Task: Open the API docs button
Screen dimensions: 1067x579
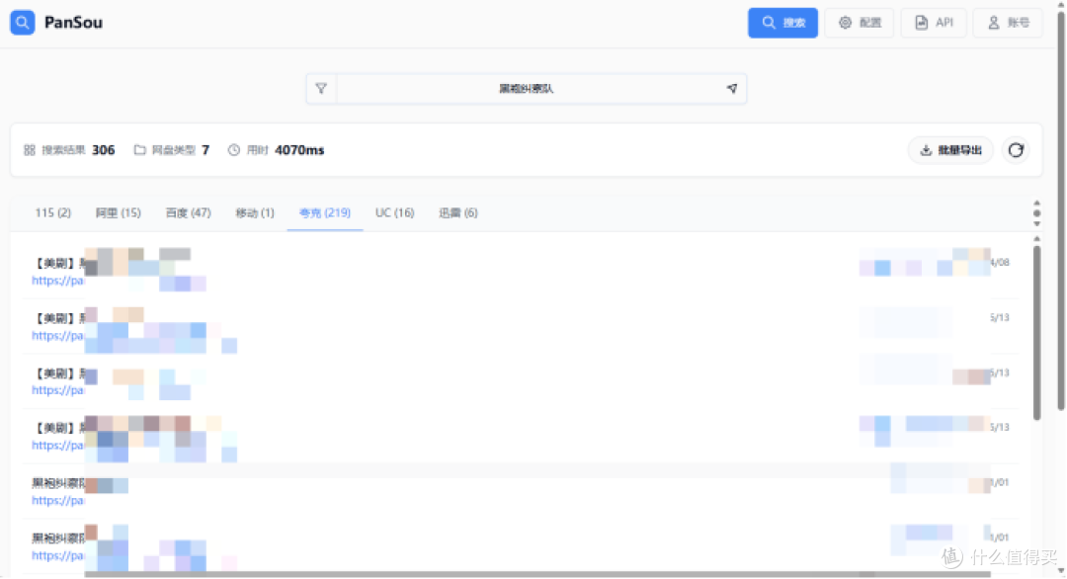Action: click(x=934, y=23)
